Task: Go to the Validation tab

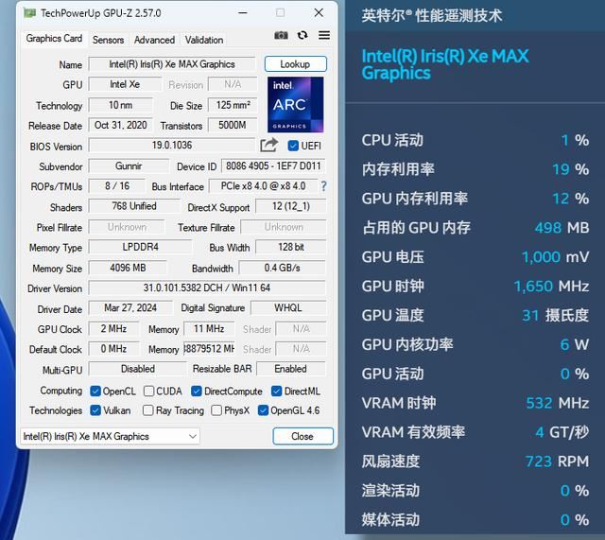Action: click(204, 40)
